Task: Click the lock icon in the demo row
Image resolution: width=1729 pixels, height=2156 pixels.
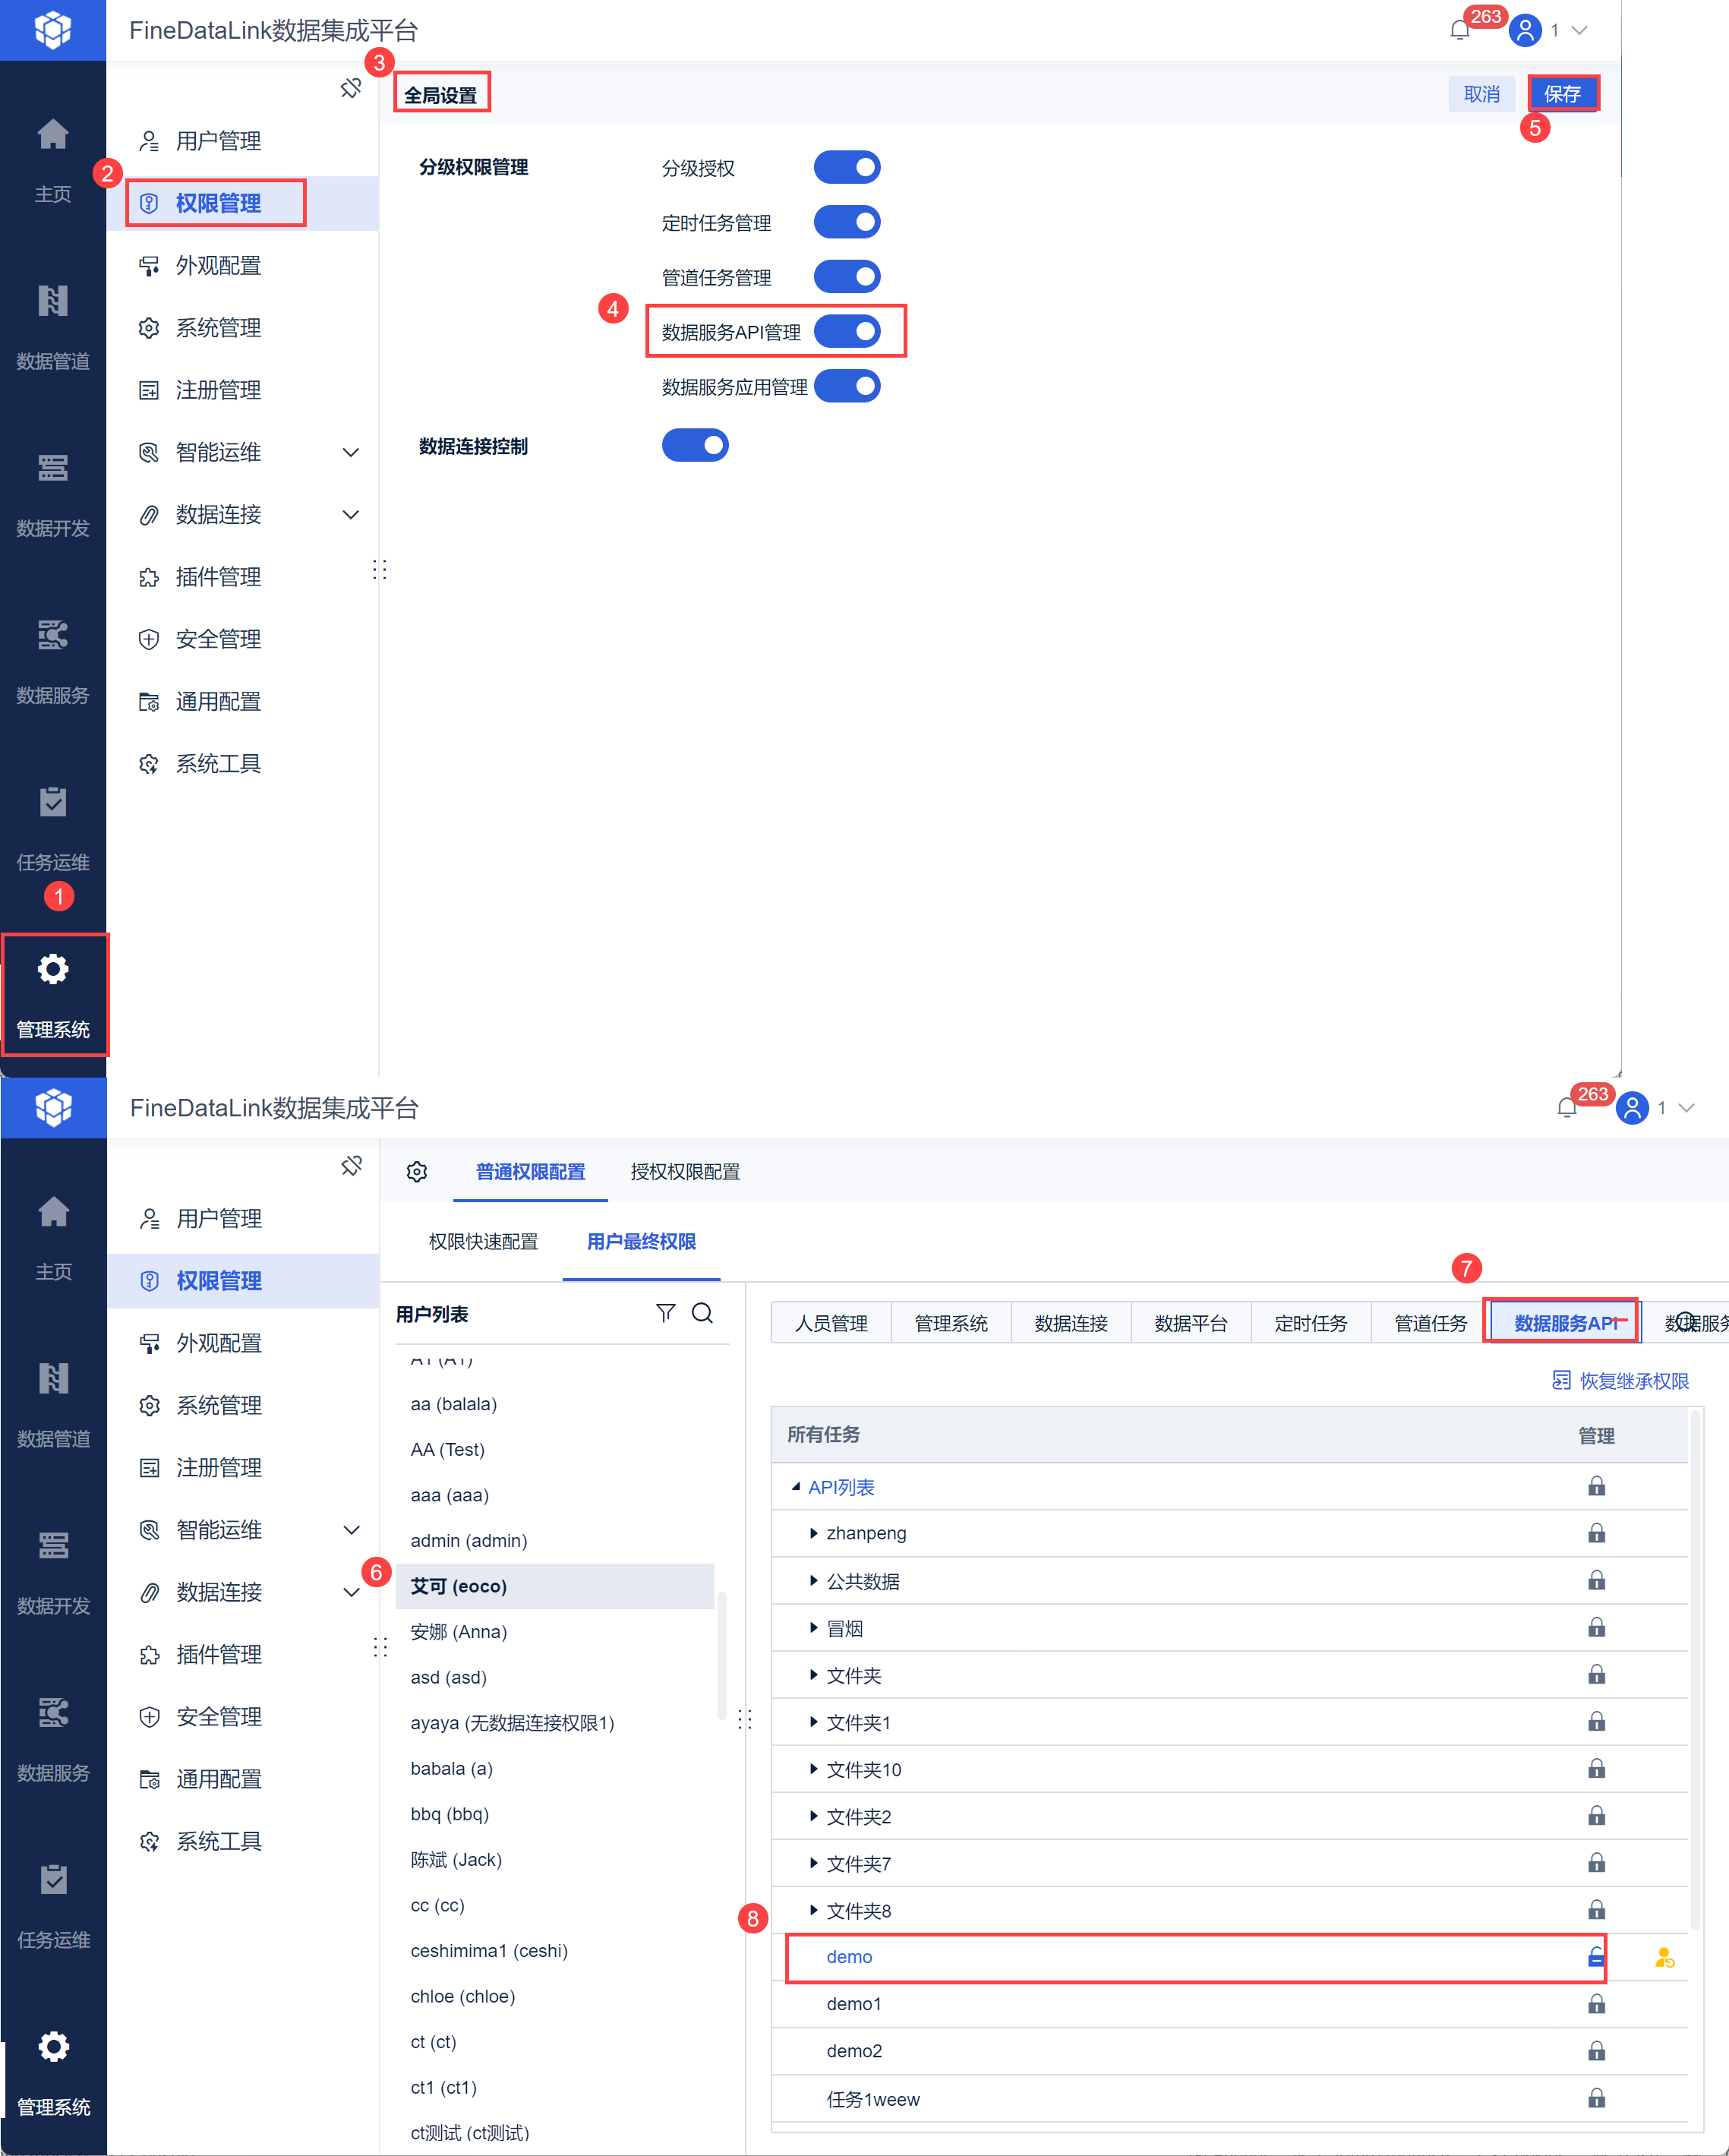Action: tap(1596, 1957)
